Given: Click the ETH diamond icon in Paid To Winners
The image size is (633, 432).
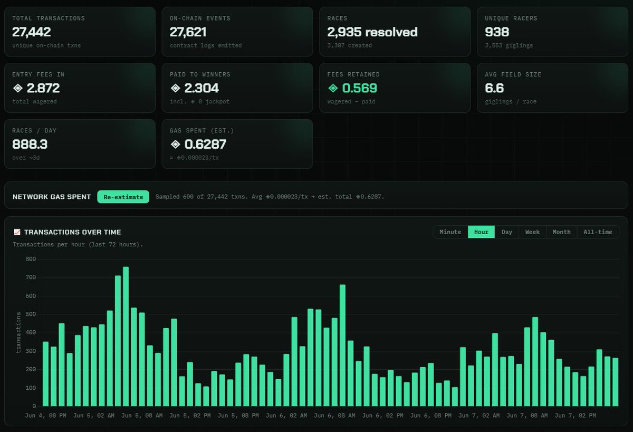Looking at the screenshot, I should (x=175, y=88).
